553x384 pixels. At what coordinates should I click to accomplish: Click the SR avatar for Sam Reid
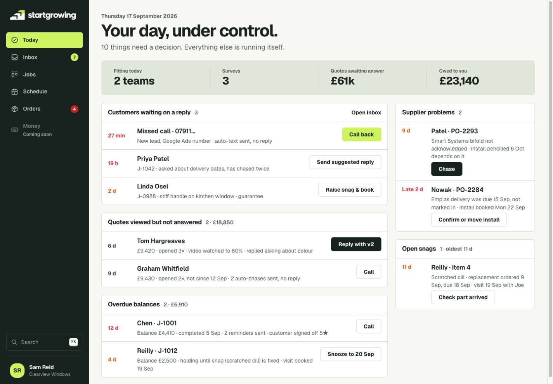pyautogui.click(x=17, y=370)
